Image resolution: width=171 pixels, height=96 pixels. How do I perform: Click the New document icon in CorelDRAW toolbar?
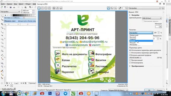click(2, 7)
